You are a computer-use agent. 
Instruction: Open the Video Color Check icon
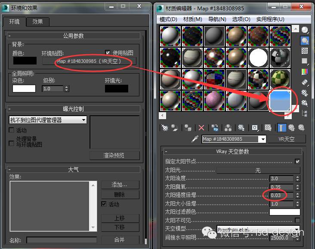[x=305, y=72]
